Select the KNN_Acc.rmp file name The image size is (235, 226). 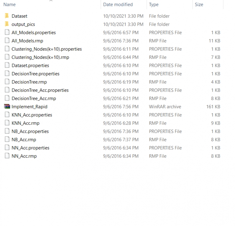coord(25,123)
